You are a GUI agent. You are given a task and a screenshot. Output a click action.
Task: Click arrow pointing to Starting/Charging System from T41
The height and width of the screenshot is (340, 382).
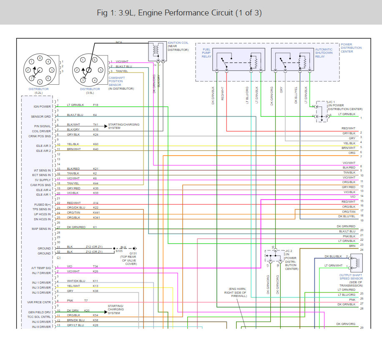tap(106, 126)
